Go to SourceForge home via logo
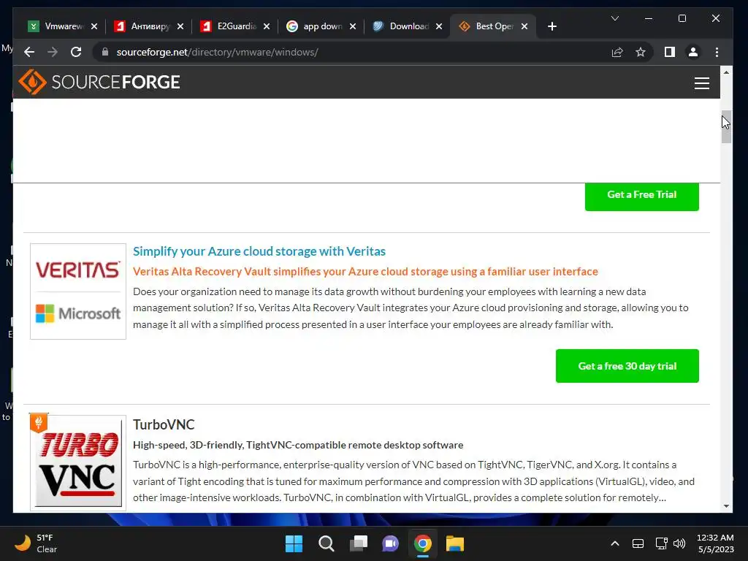The width and height of the screenshot is (748, 561). pos(99,82)
